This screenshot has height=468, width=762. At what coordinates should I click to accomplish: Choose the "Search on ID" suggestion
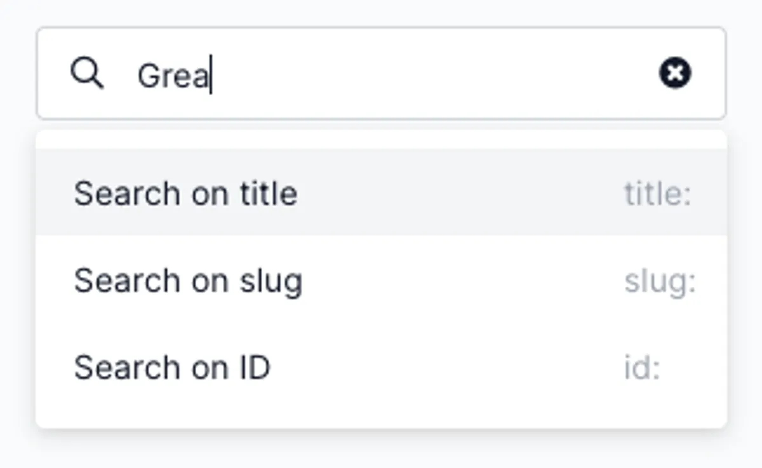point(172,367)
